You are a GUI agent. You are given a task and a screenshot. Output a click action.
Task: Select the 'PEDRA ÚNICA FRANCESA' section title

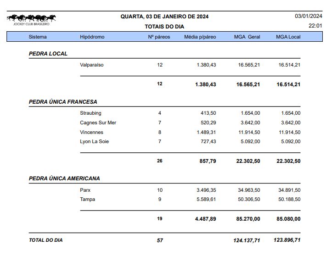63,102
